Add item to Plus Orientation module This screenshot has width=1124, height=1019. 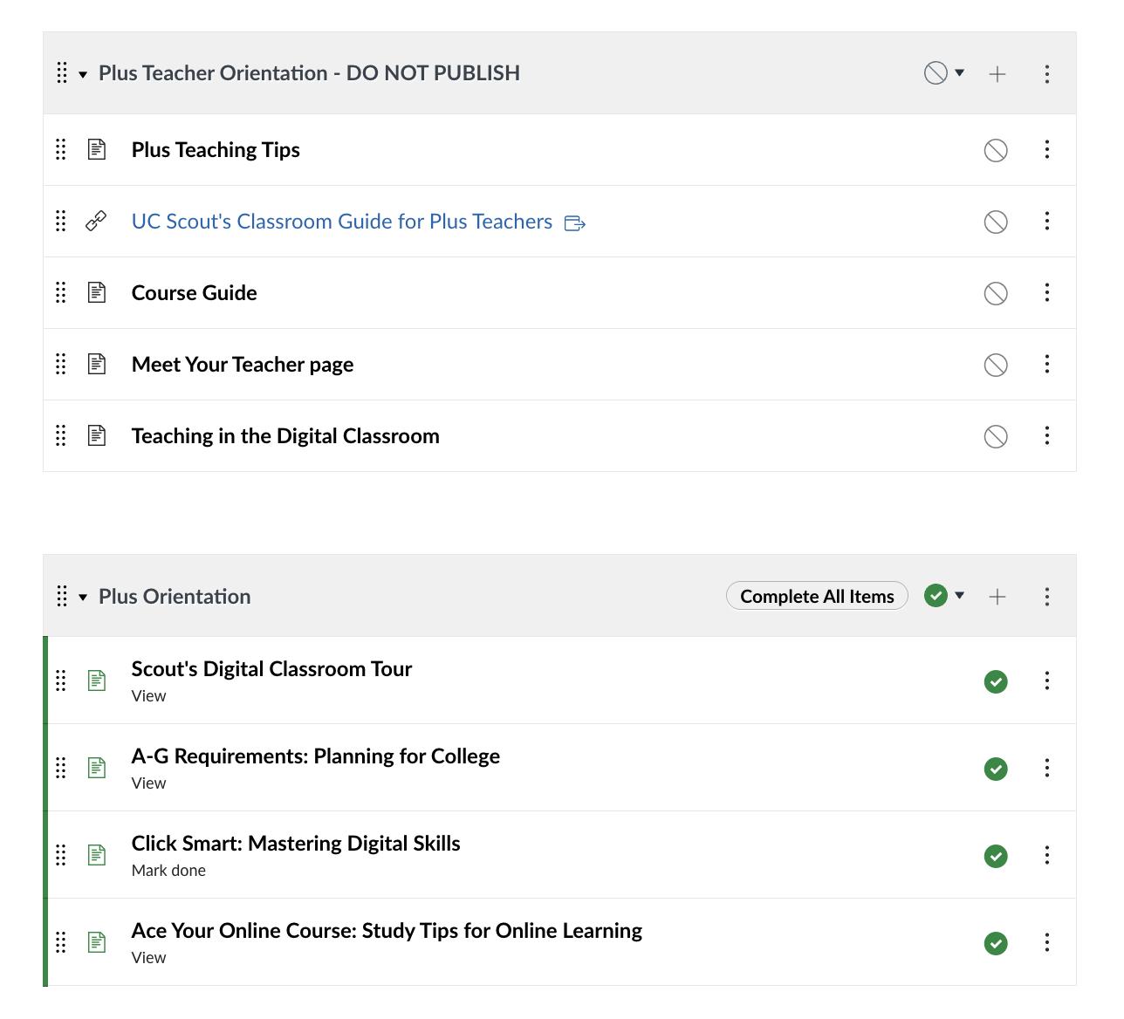997,597
